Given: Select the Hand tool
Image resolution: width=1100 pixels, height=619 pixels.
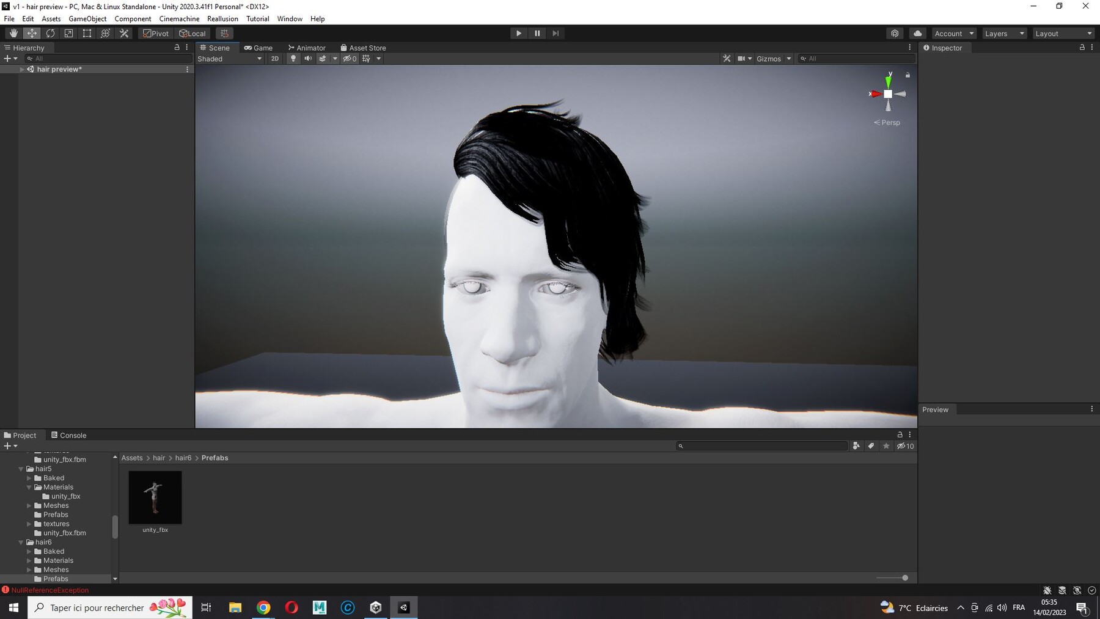Looking at the screenshot, I should pyautogui.click(x=13, y=34).
